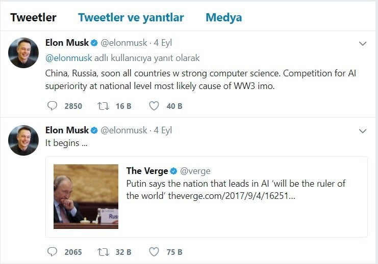Click Elon Musk name on first tweet

point(67,43)
